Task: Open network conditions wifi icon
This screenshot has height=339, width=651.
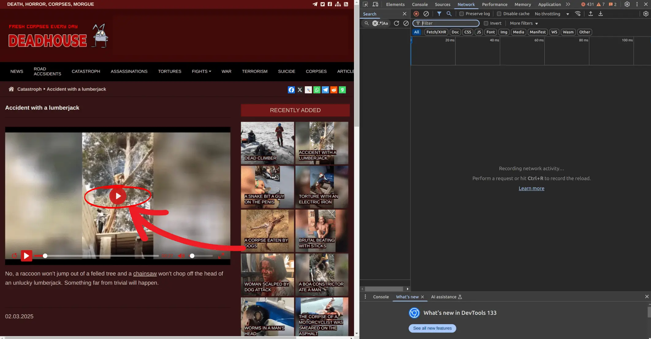Action: coord(578,14)
